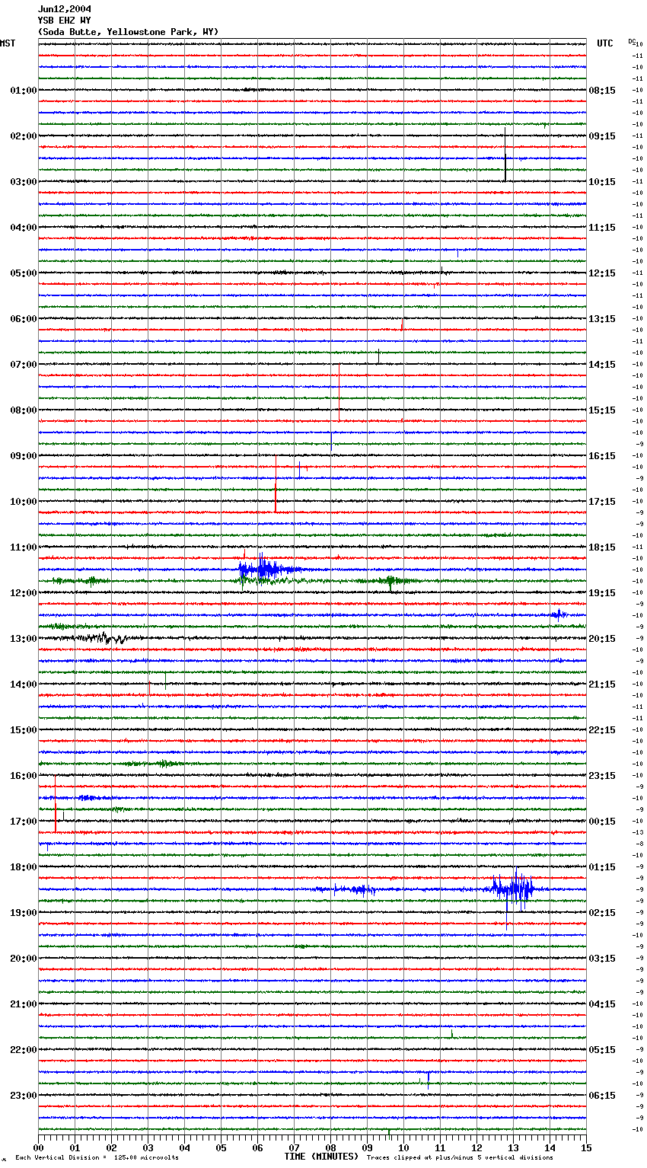
Task: Select the 20:00 MST time label
Action: 24,959
